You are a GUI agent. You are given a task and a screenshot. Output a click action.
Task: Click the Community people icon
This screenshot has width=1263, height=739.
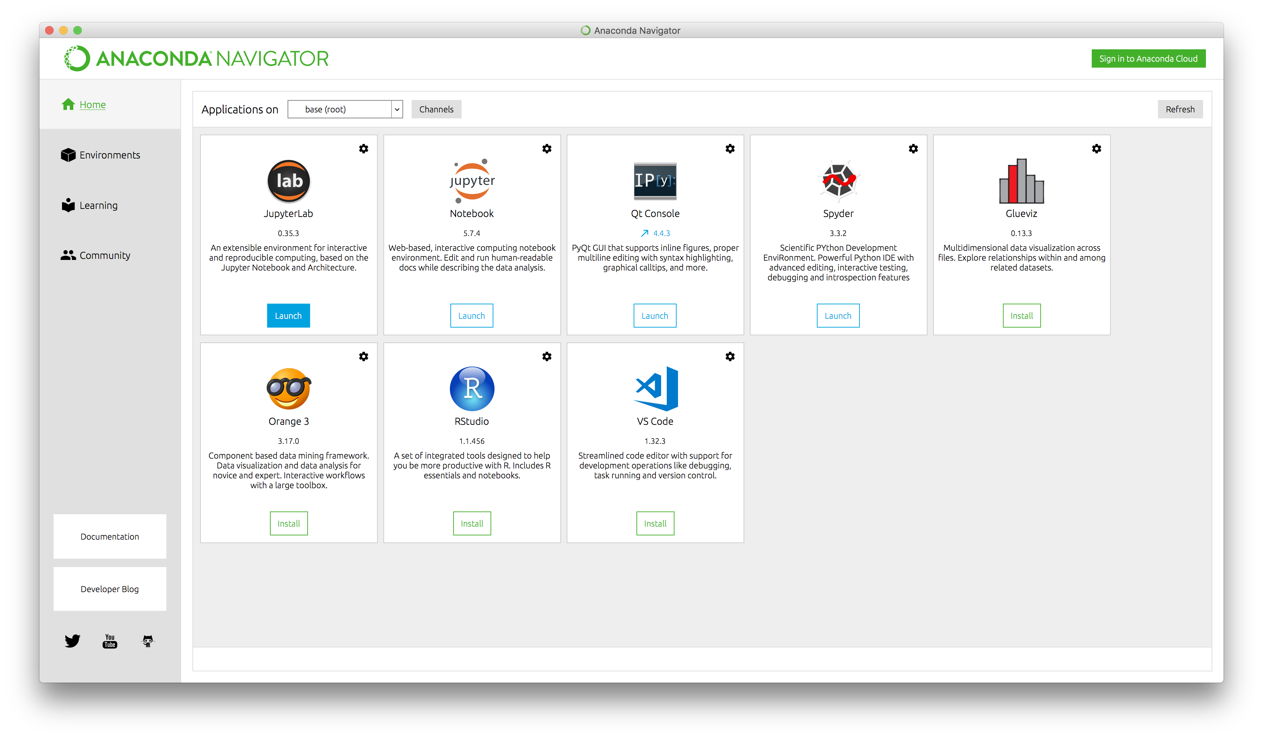pos(68,255)
